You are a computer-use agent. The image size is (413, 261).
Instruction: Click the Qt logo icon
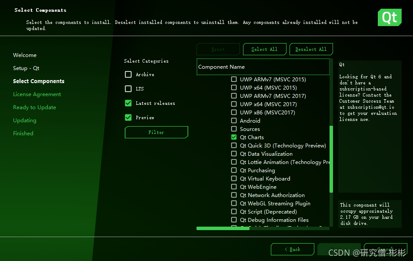tap(390, 17)
